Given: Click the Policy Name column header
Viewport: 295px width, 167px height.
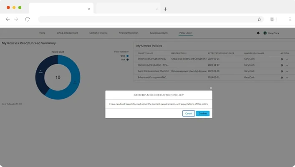Looking at the screenshot, I should 145,53.
